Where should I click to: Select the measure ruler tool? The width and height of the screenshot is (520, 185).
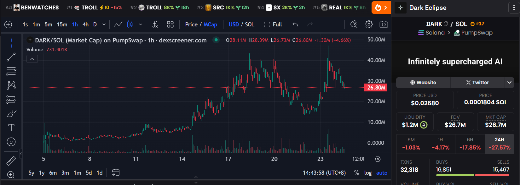pos(11,161)
